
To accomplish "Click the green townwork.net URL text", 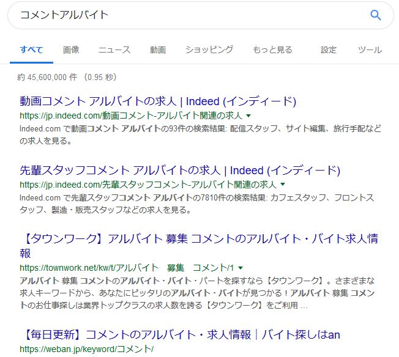I will [127, 268].
